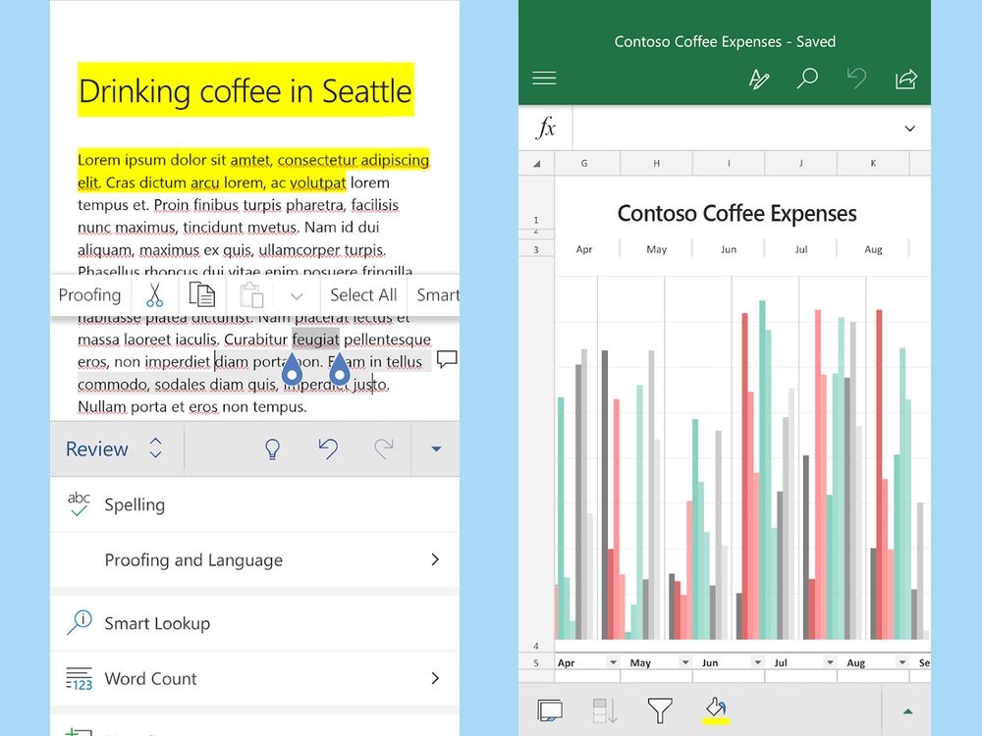Screen dimensions: 982x736
Task: Open Aug filter dropdown in row 5
Action: coord(901,662)
